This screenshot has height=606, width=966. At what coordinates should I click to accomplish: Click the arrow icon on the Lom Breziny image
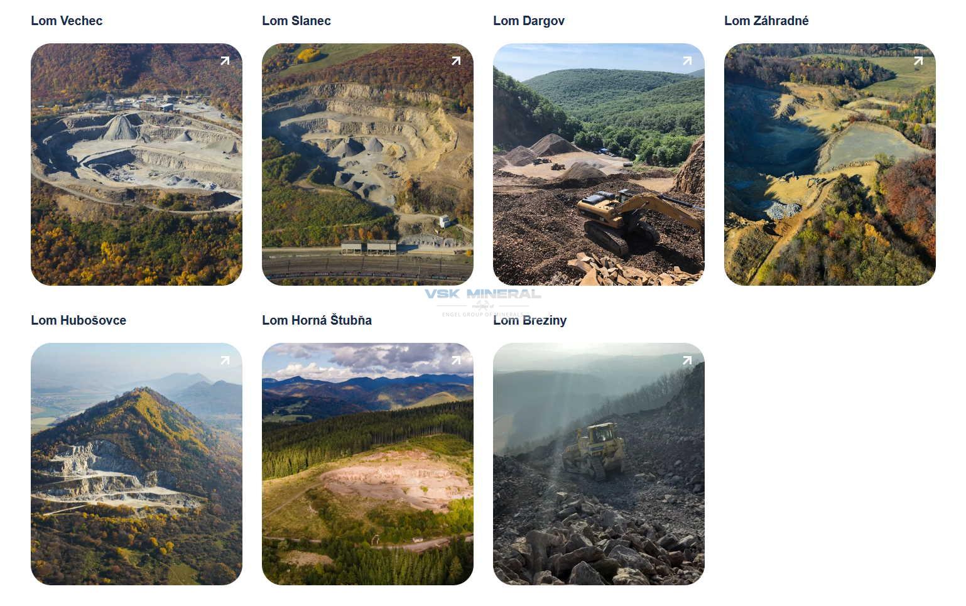click(687, 360)
